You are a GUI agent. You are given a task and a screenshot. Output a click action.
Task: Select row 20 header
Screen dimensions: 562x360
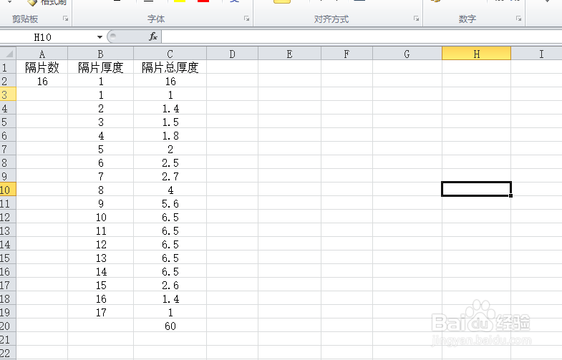click(8, 326)
